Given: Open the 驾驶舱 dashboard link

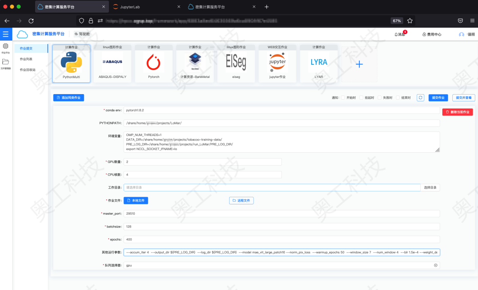Looking at the screenshot, I should 83,34.
